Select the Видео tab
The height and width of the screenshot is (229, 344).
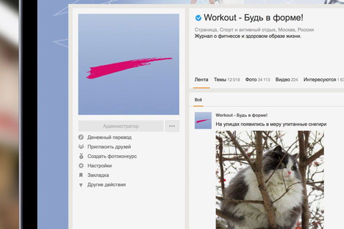click(286, 80)
